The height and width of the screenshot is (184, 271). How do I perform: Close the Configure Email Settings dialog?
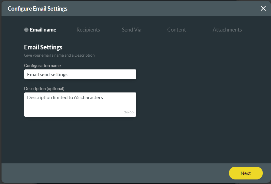coord(263,8)
